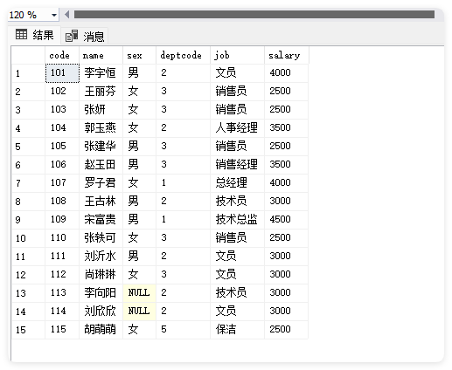Select the cell with code 115
This screenshot has height=370, width=452.
point(62,330)
